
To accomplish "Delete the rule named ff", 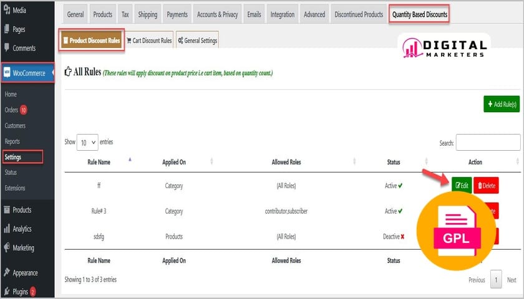I will coord(486,185).
